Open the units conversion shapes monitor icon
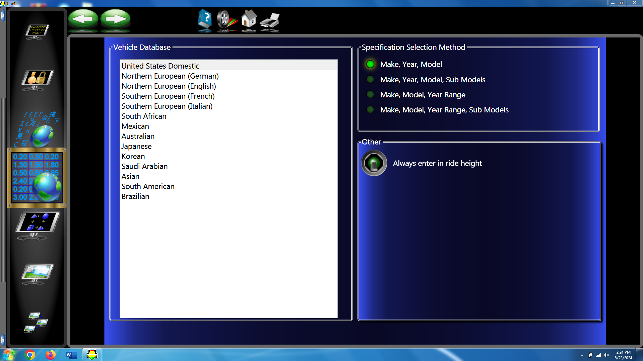The image size is (643, 361). click(x=38, y=225)
